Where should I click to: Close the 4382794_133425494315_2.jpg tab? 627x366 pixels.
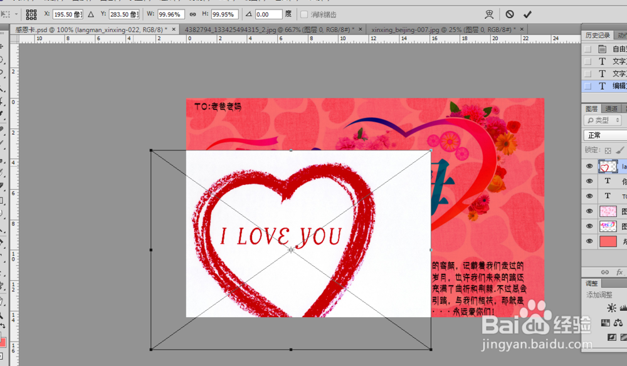click(x=361, y=29)
